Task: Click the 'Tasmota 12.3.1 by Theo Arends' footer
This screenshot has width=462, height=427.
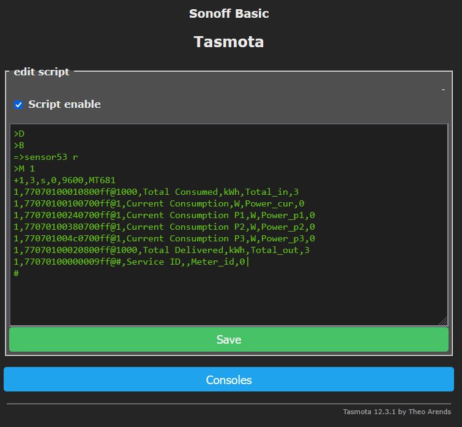Action: click(397, 412)
